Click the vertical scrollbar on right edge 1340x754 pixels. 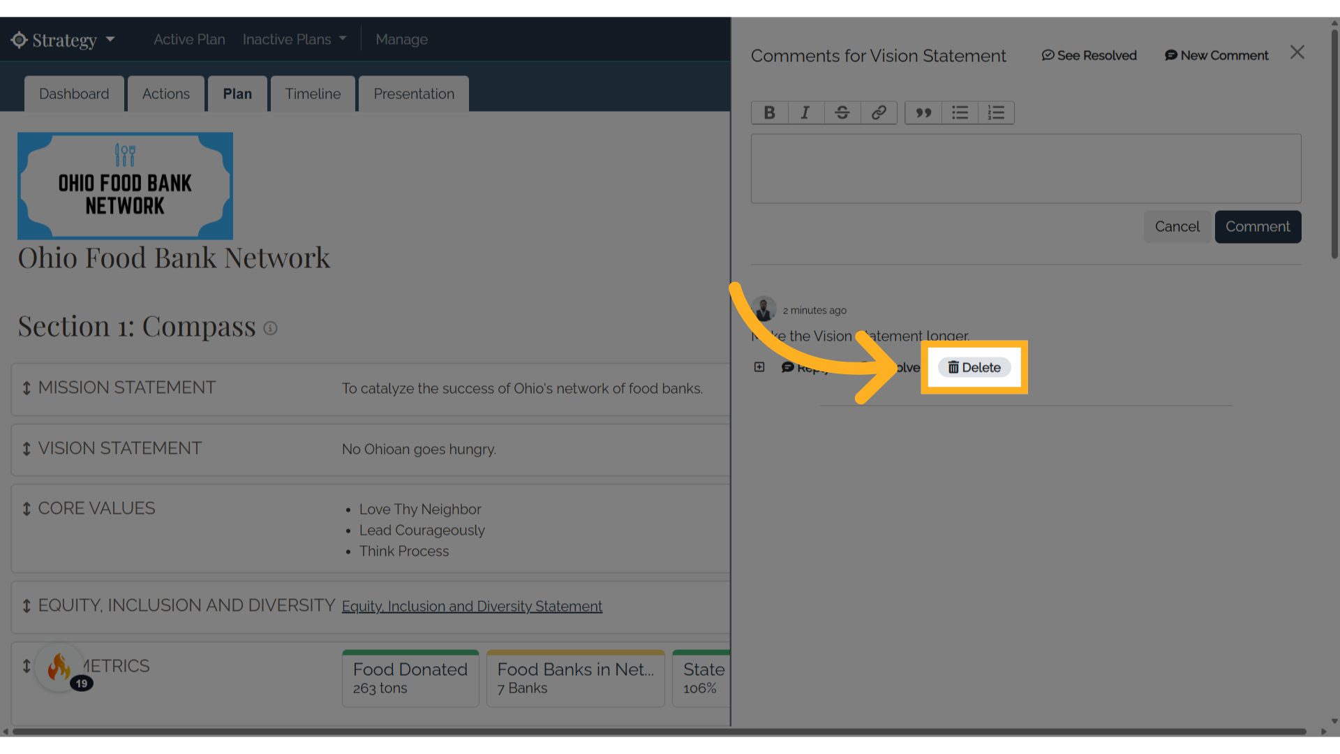pos(1334,143)
